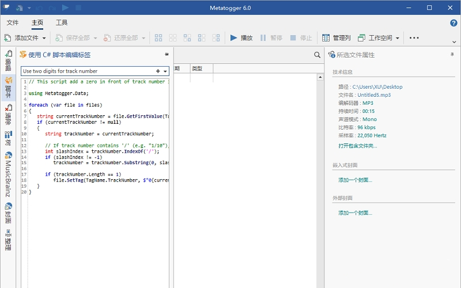Open the MusicBrainz sidebar panel

pyautogui.click(x=8, y=173)
